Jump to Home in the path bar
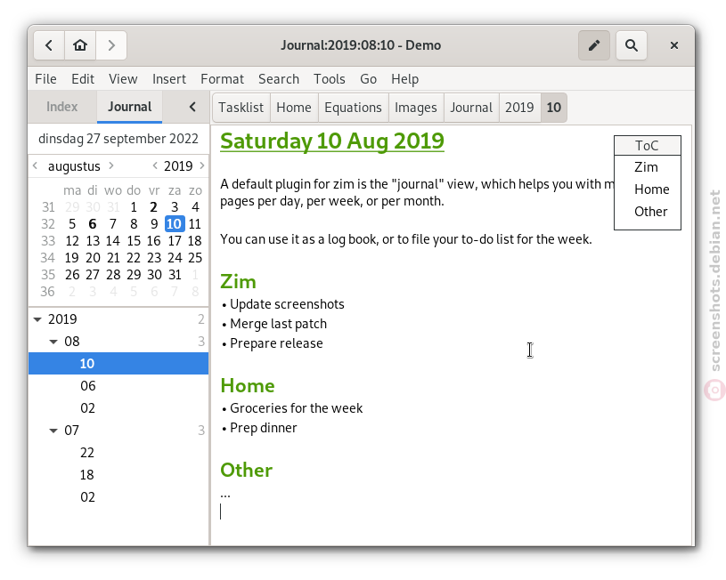Image resolution: width=726 pixels, height=580 pixels. click(x=294, y=108)
